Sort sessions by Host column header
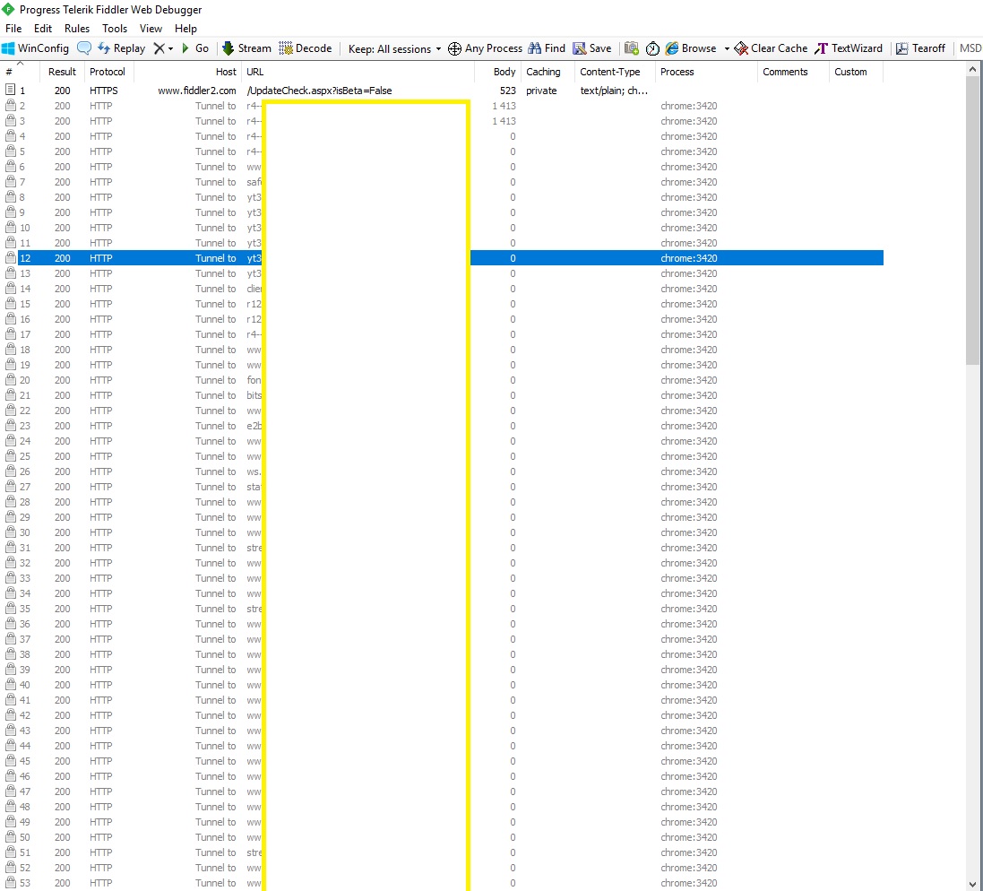The width and height of the screenshot is (983, 891). coord(188,72)
